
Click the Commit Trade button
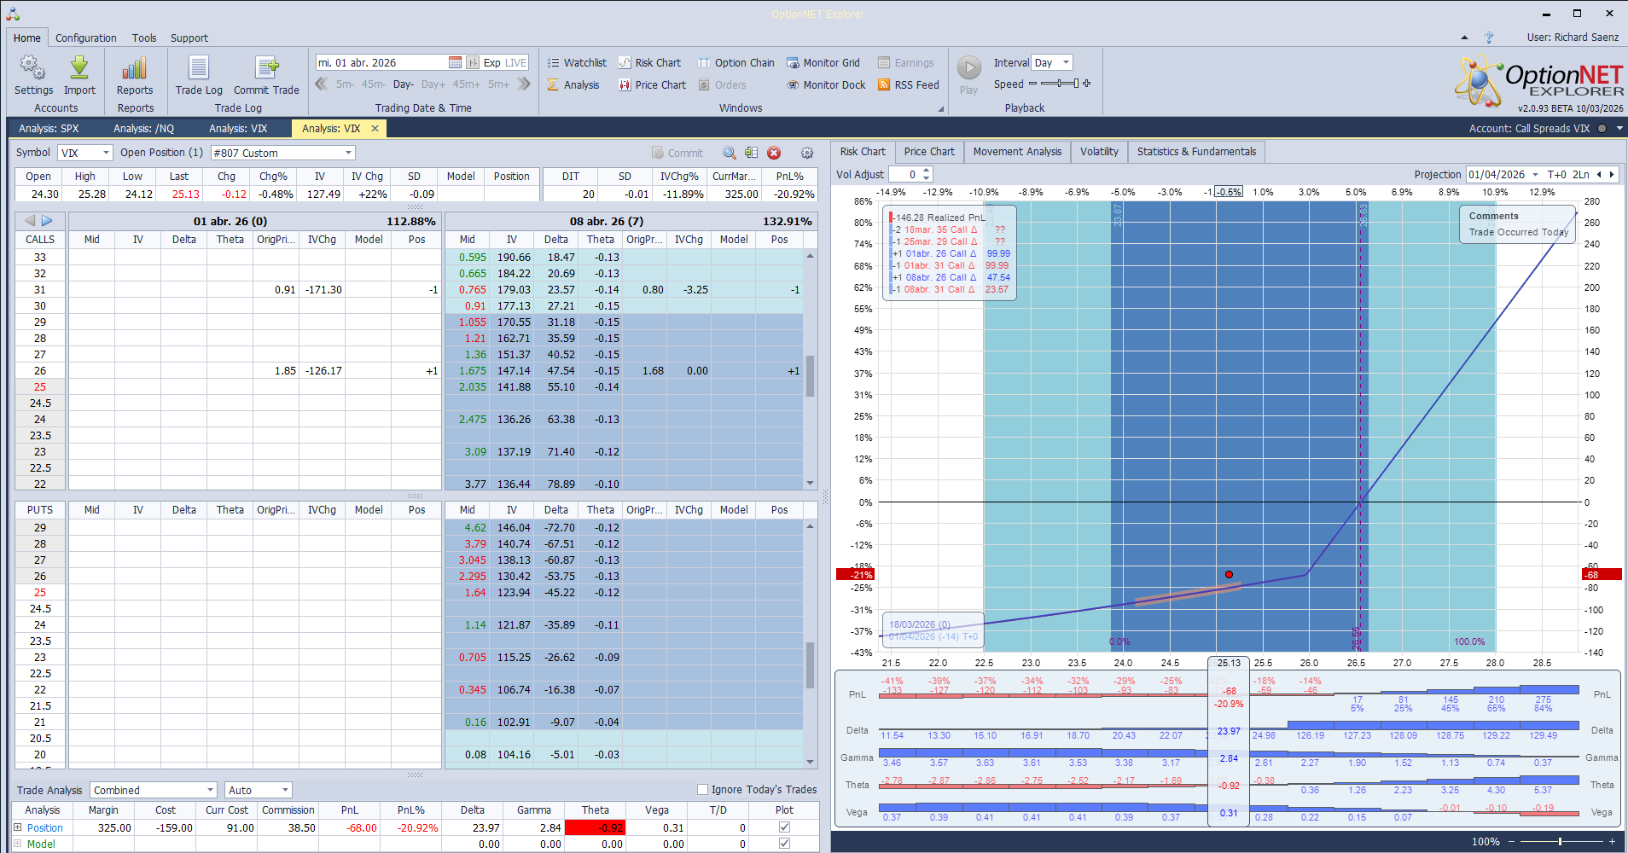click(x=267, y=75)
